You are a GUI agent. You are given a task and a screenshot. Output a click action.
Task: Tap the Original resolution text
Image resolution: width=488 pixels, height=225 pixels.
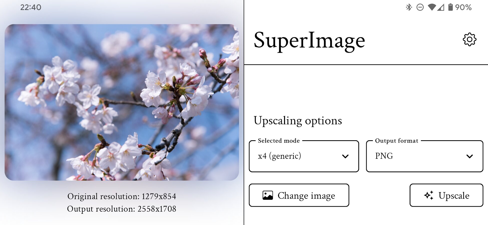(x=122, y=196)
